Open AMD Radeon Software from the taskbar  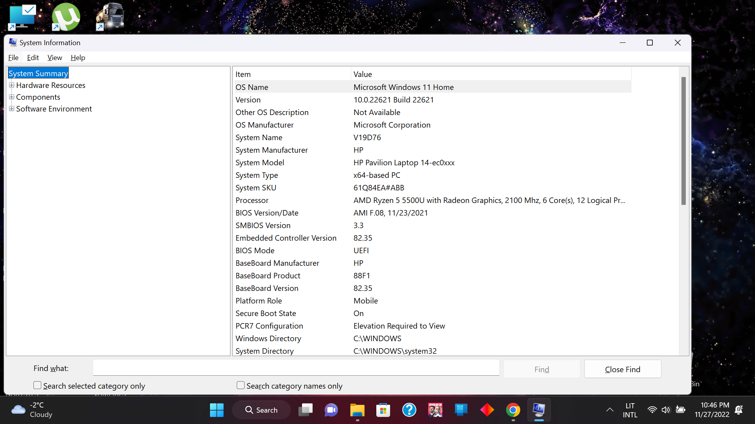point(487,409)
